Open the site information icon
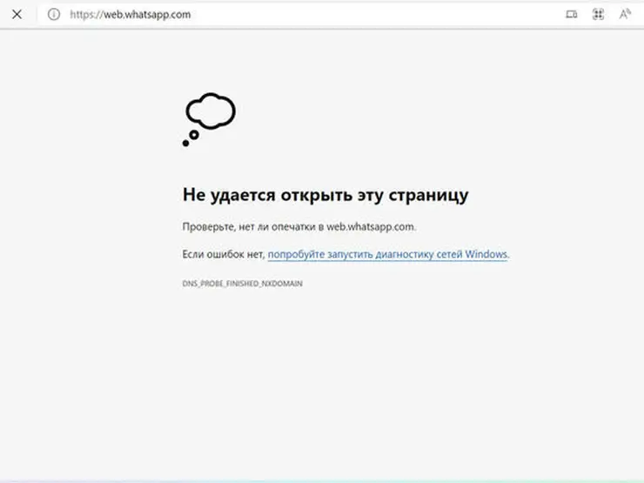The image size is (644, 483). pyautogui.click(x=54, y=14)
